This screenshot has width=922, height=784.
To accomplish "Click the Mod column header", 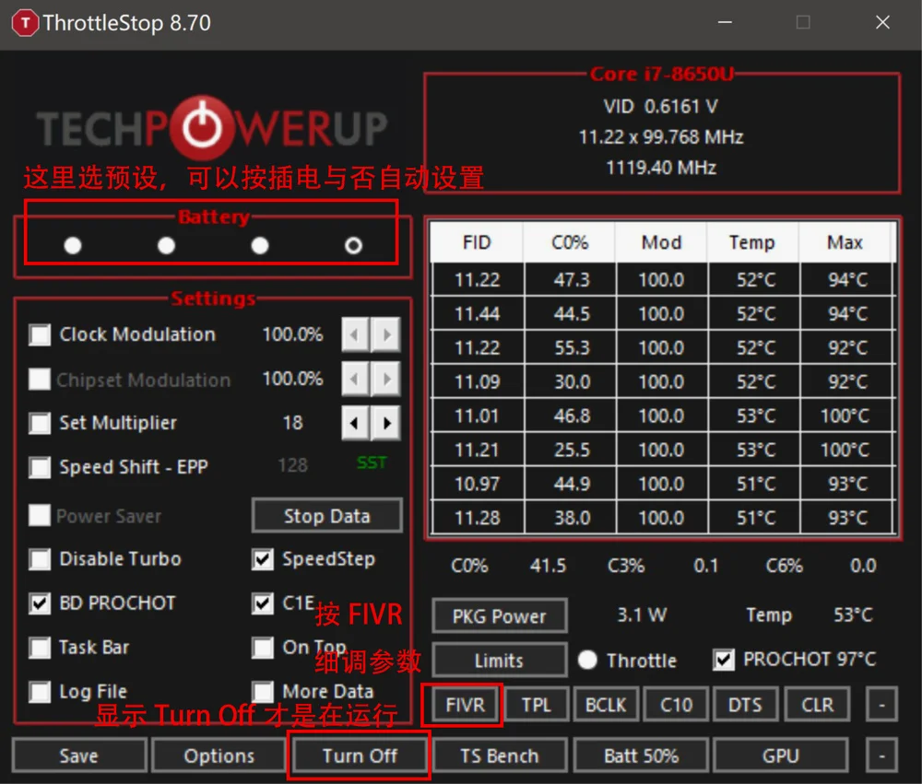I will (661, 242).
